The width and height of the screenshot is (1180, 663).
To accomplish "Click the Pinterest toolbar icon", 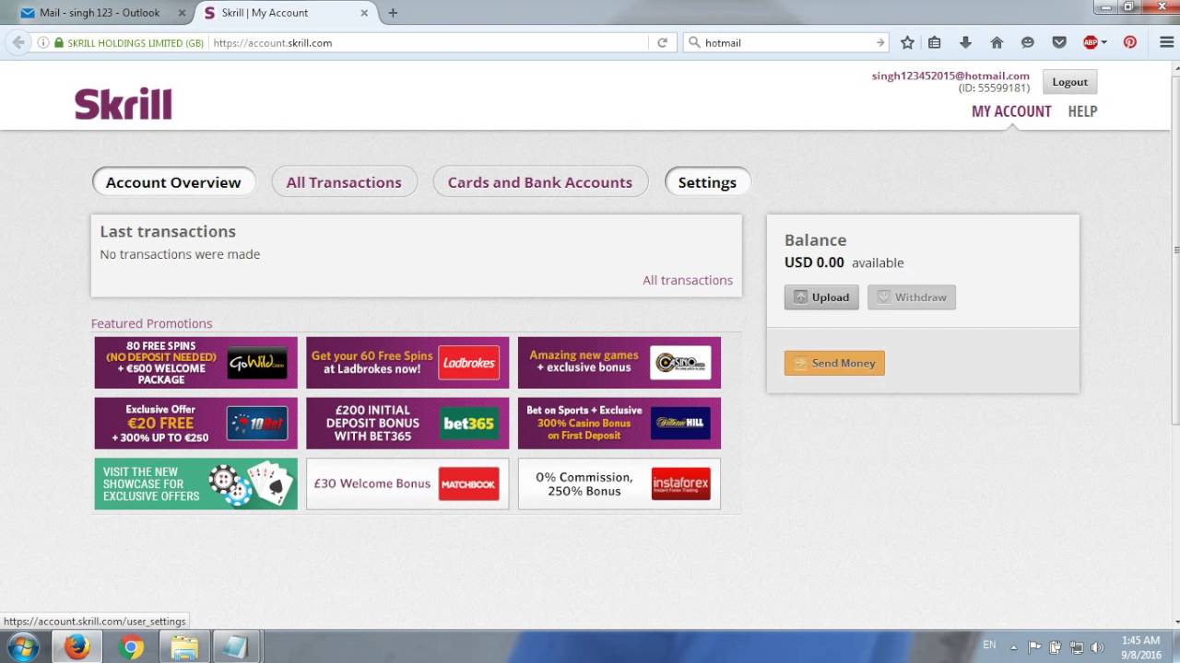I will pos(1130,42).
